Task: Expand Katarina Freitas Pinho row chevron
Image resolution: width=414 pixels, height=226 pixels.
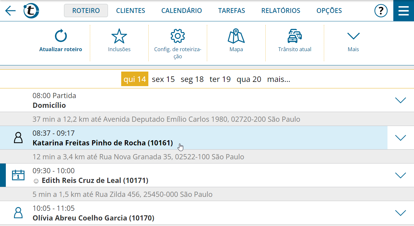Action: pos(400,138)
